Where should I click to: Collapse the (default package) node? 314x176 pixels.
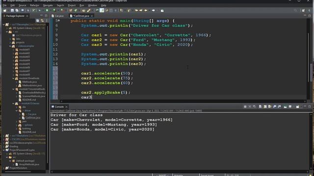point(10,161)
